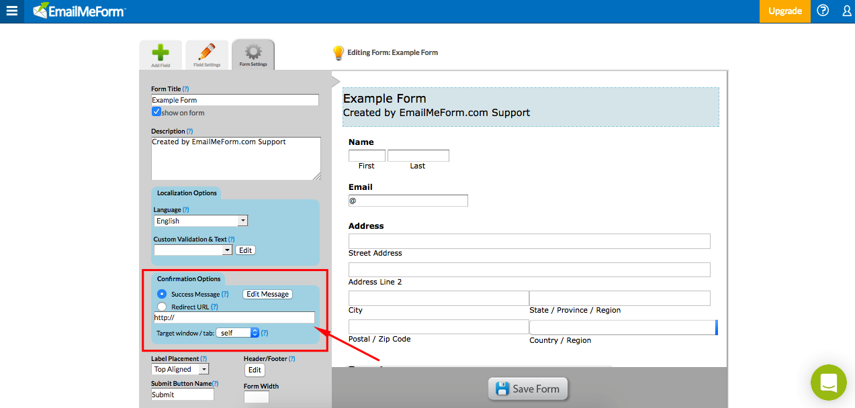This screenshot has height=408, width=855.
Task: Switch to the Field Settings tab
Action: 207,55
